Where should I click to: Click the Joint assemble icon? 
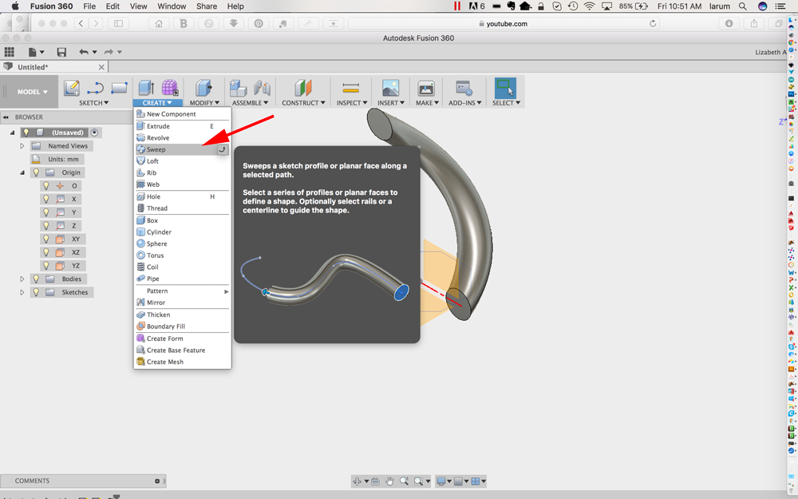(262, 88)
